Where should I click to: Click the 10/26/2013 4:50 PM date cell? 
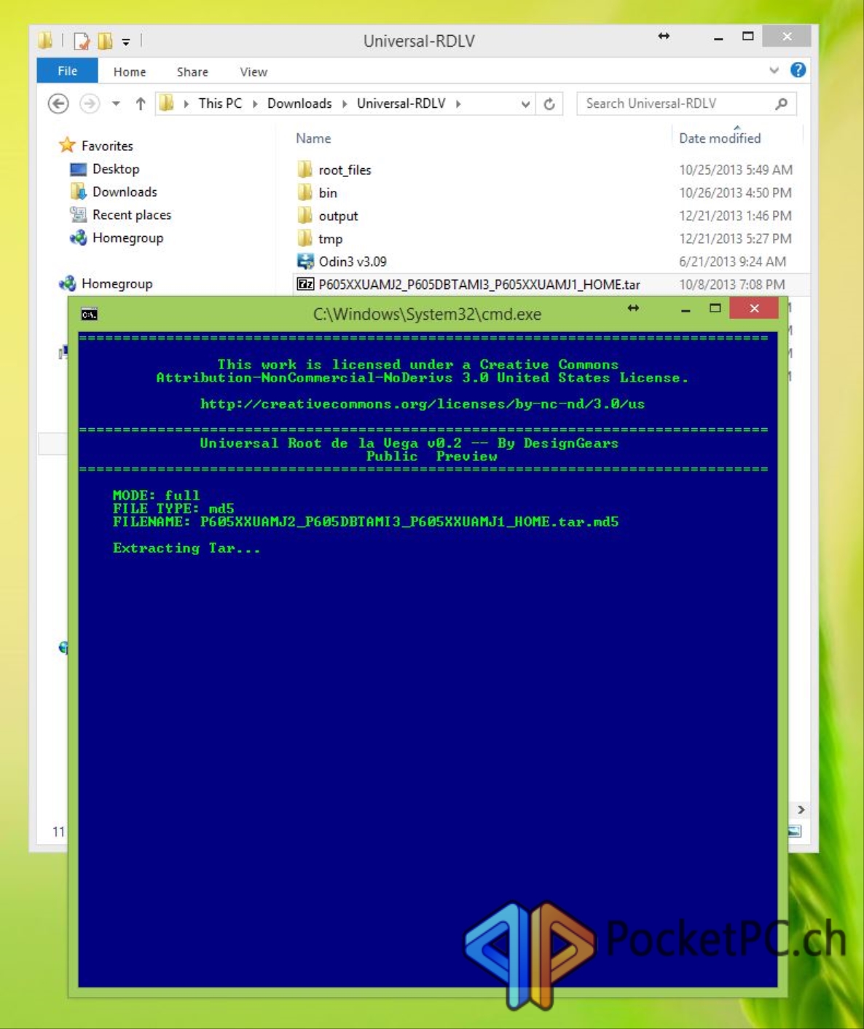735,193
